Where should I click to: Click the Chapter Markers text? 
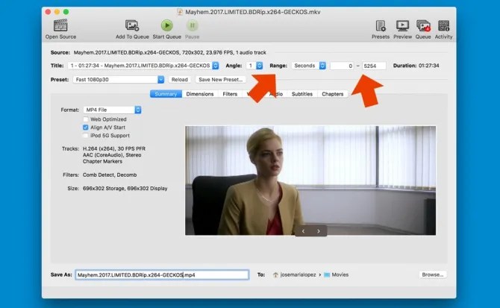(x=102, y=162)
